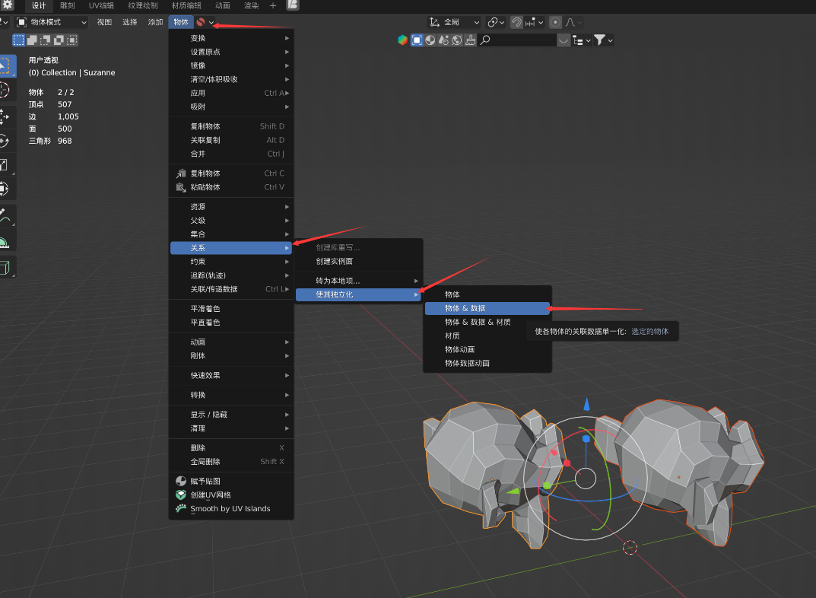
Task: Switch to extend selection mode icon
Action: 32,40
